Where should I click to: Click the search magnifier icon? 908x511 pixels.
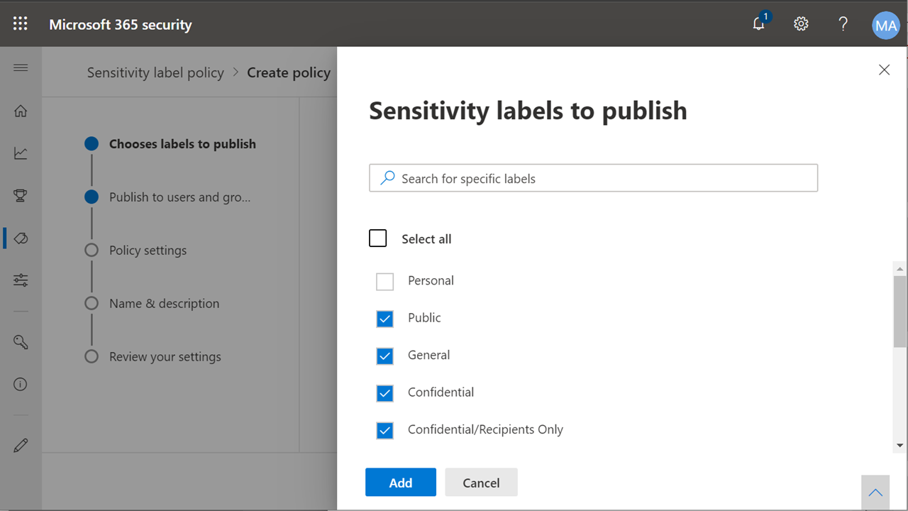(x=387, y=178)
